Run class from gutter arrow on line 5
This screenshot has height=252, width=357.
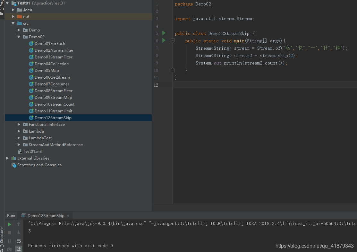click(x=164, y=33)
